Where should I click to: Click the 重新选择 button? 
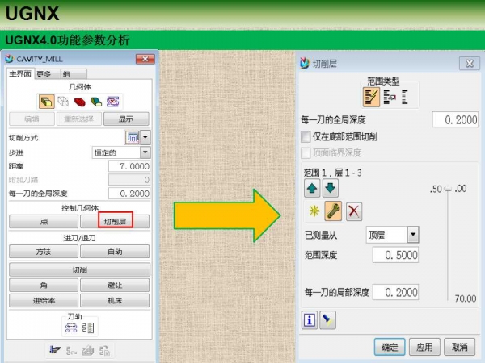pos(79,119)
